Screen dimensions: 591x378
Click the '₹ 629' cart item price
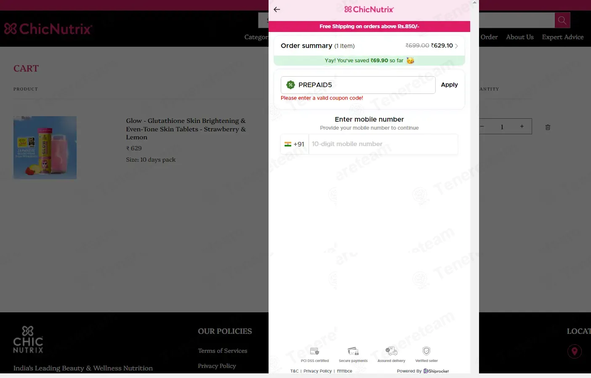(x=134, y=148)
